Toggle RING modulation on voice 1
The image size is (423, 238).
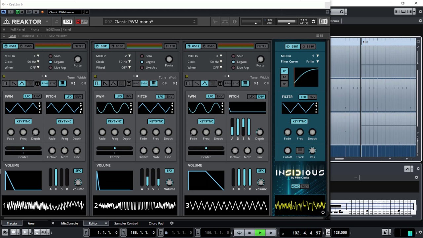(45, 83)
